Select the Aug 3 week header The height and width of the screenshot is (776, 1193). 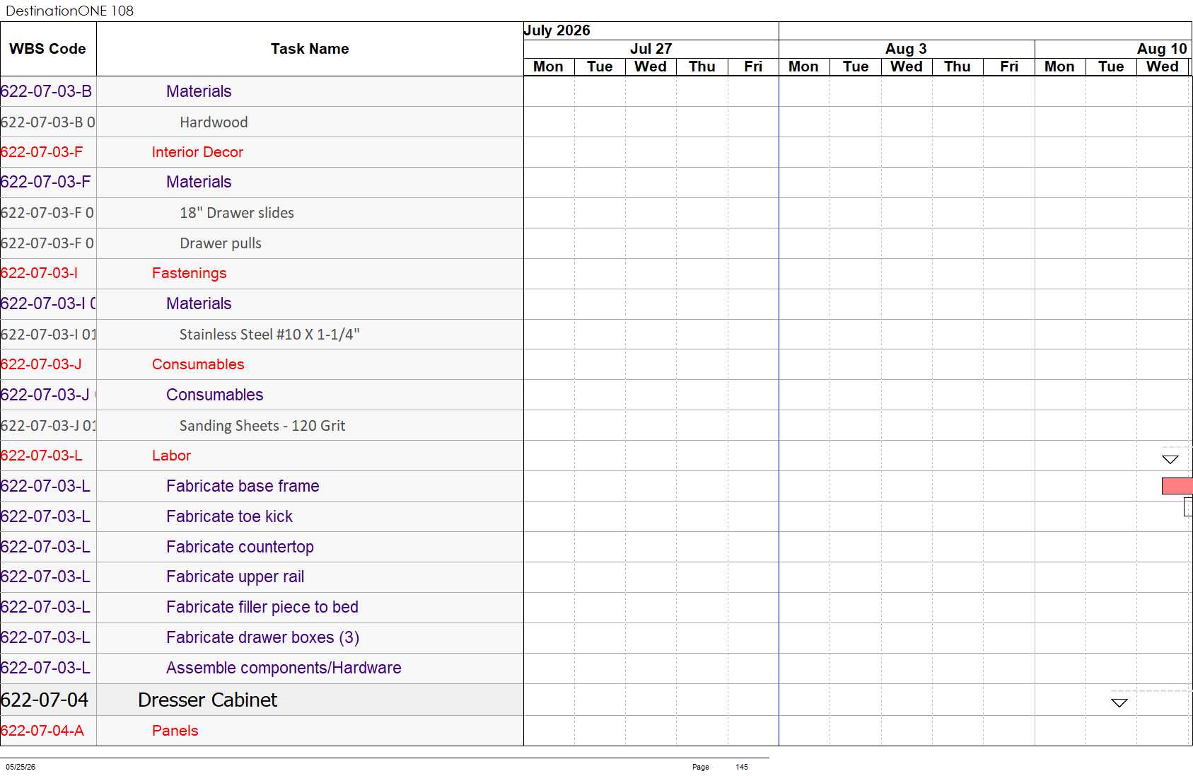pos(906,49)
